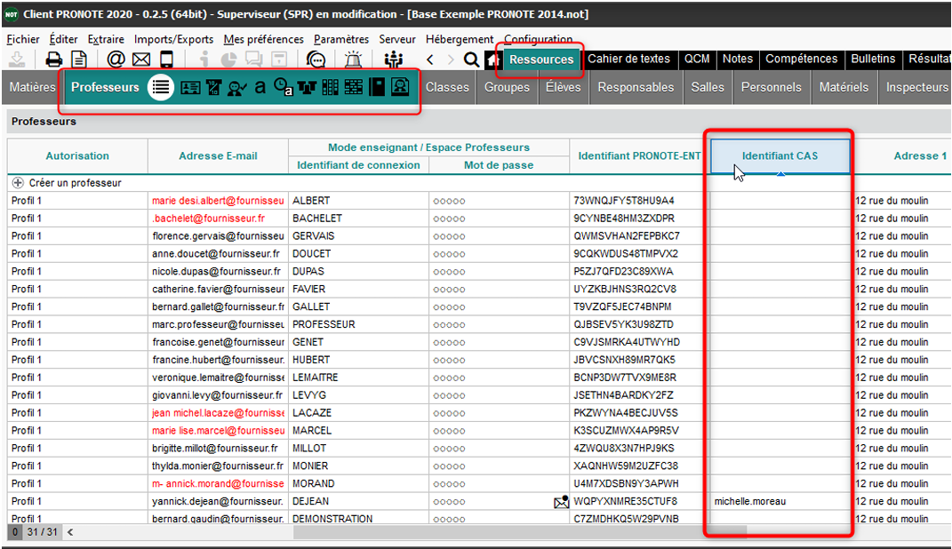
Task: Open the teacher ID card view icon
Action: [190, 87]
